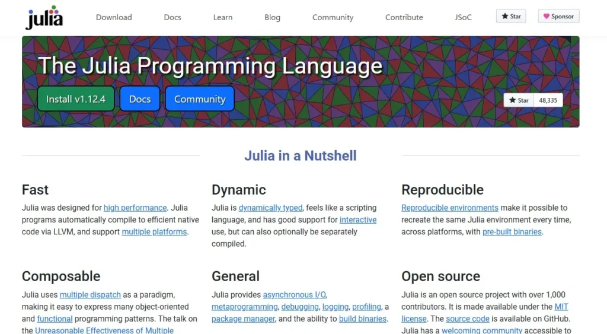Open the Download menu item
The image size is (607, 334).
114,17
